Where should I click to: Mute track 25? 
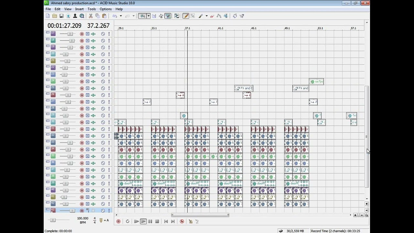tap(103, 88)
